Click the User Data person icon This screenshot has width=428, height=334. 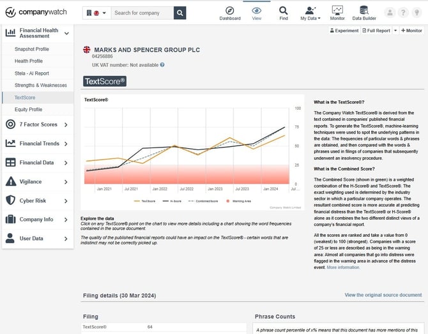pos(10,238)
